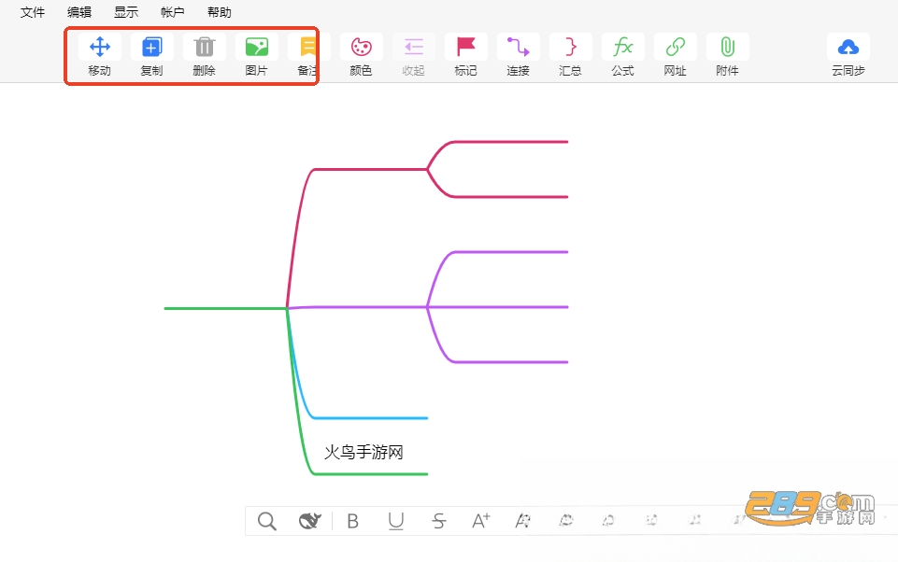Click the Delete (删除) trash icon
The width and height of the screenshot is (898, 562).
point(205,47)
